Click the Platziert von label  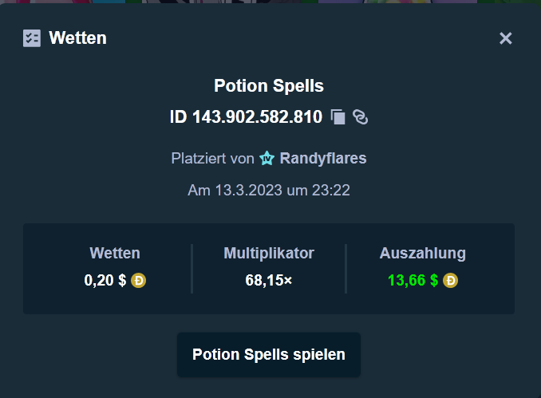212,158
